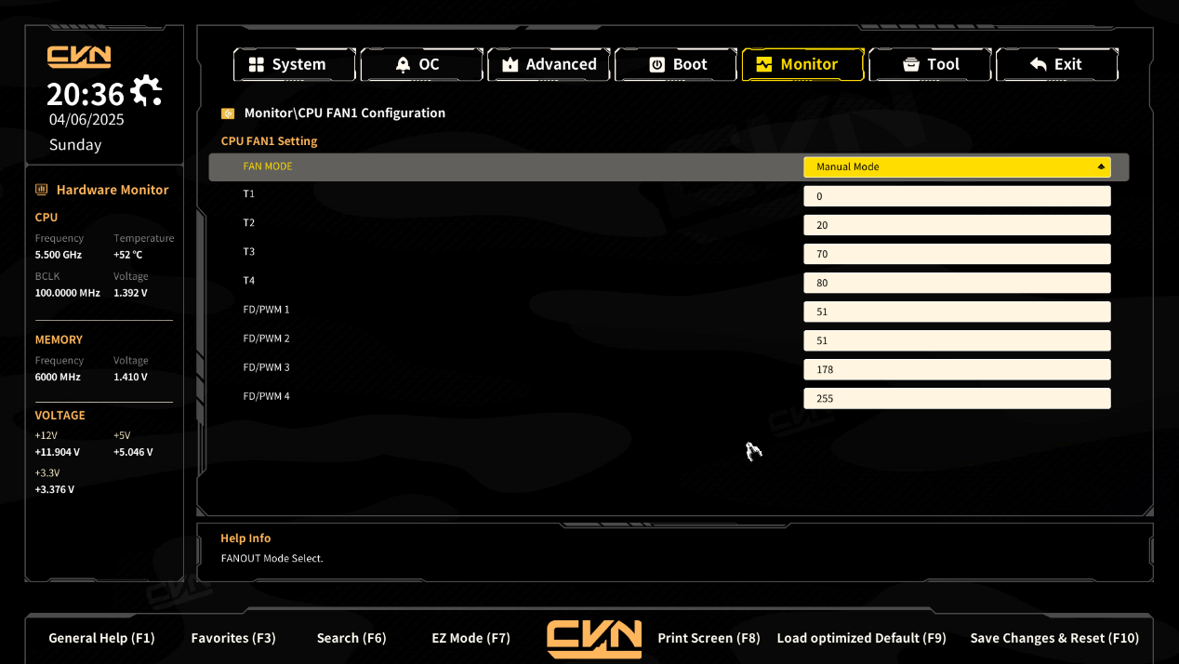Click the FD/PWM 4 field showing 255
Screen dimensions: 1179x664
(x=956, y=398)
